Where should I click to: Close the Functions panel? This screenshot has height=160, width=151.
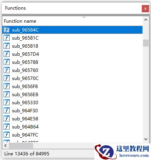click(x=145, y=8)
